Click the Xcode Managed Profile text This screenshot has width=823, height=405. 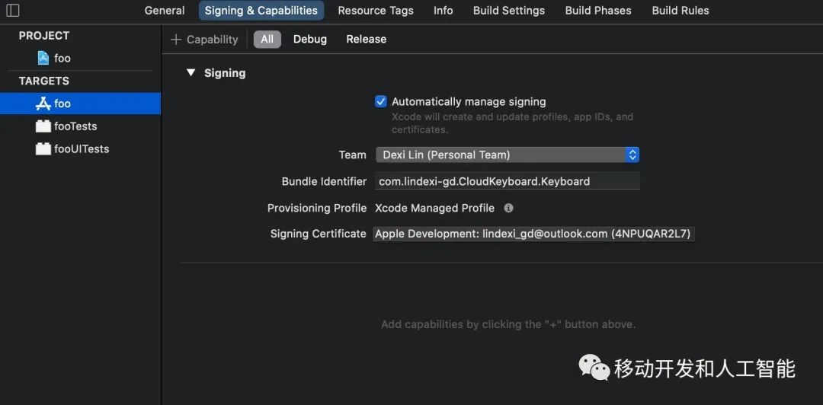(x=434, y=209)
